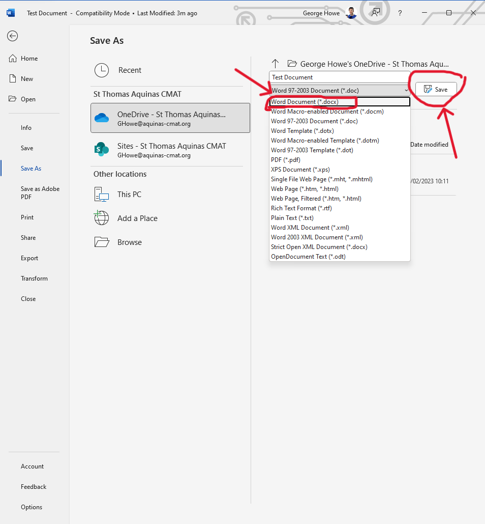485x524 pixels.
Task: Choose XPS Document (*.xps) format
Action: click(x=340, y=170)
